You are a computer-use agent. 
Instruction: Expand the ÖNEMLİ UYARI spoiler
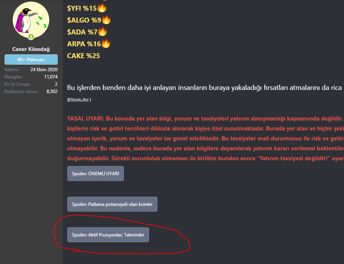click(96, 173)
